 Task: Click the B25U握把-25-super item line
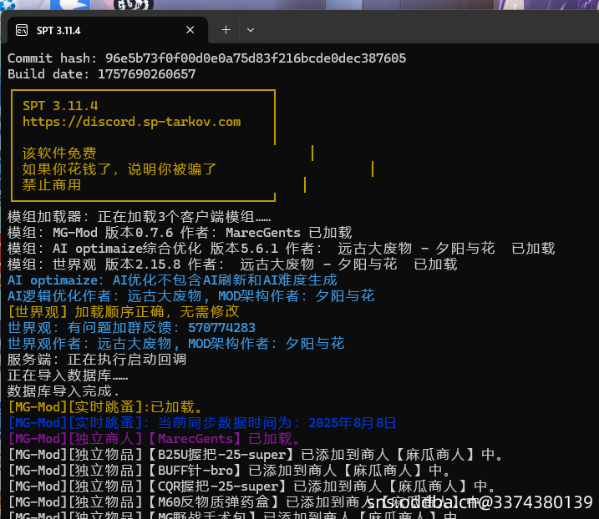point(255,455)
